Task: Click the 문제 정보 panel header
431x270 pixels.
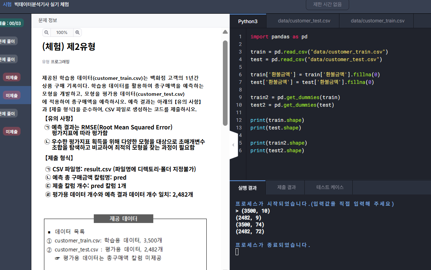Action: (48, 20)
